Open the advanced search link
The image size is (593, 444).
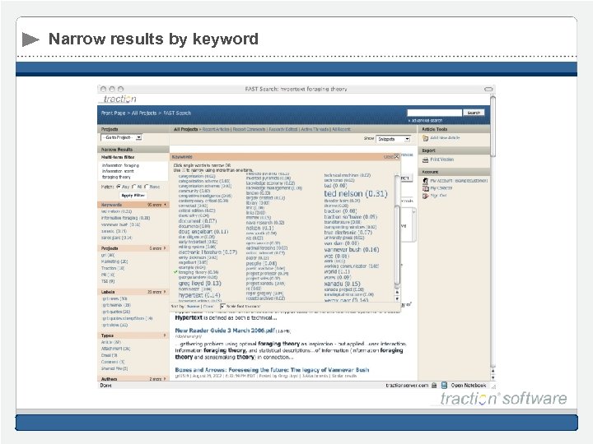[x=427, y=120]
